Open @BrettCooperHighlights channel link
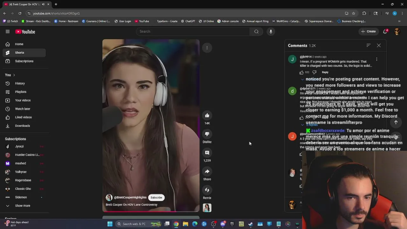407x229 pixels. click(130, 198)
